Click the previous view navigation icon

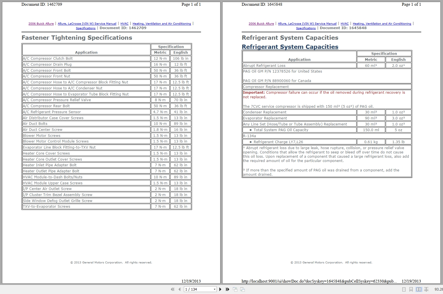[x=235, y=289]
